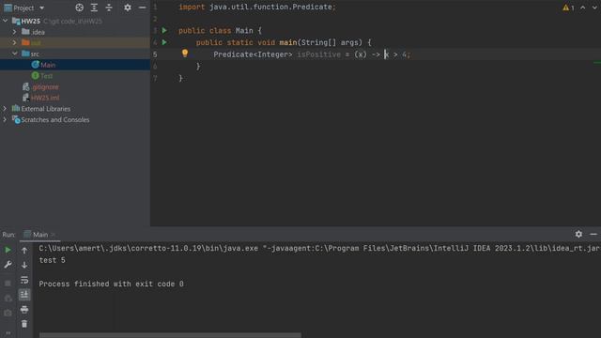The height and width of the screenshot is (338, 601).
Task: Open Project panel settings gear
Action: click(x=128, y=8)
